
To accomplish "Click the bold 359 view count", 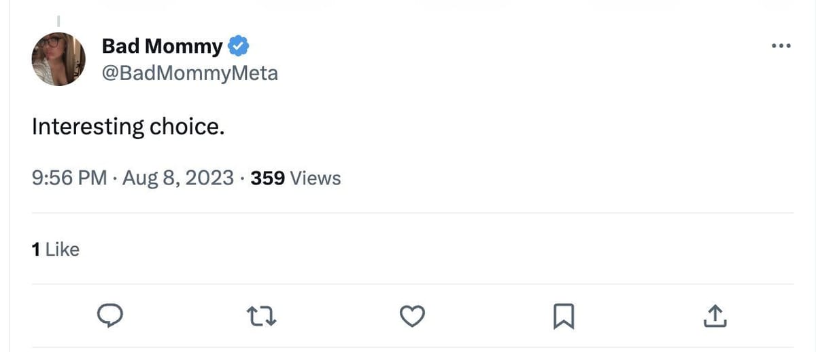I will tap(267, 178).
